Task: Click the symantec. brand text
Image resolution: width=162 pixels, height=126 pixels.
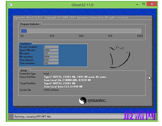Action: pyautogui.click(x=97, y=100)
